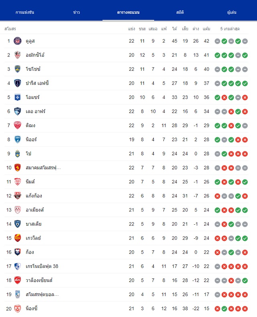
Task: Click first recent result icon for โอแซร์
Action: click(217, 98)
